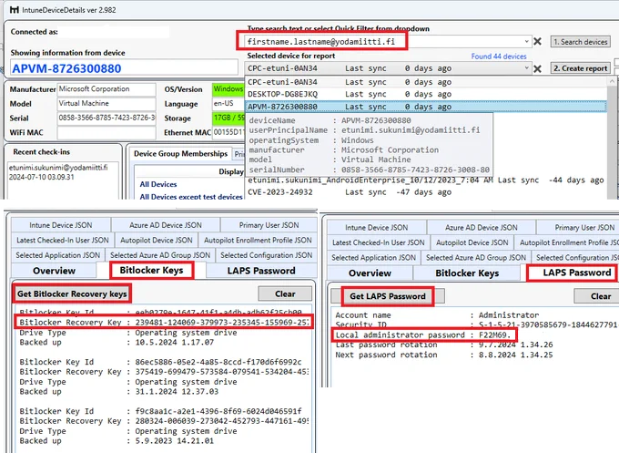This screenshot has width=619, height=453.
Task: Open Azure AD Device JSON tab in right panel
Action: click(482, 227)
